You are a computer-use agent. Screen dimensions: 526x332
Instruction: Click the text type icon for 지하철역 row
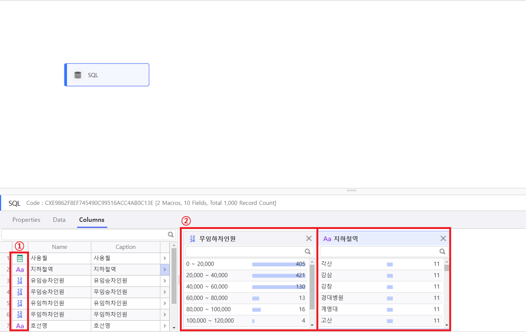20,270
